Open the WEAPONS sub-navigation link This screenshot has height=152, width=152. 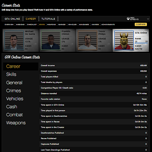[51, 25]
